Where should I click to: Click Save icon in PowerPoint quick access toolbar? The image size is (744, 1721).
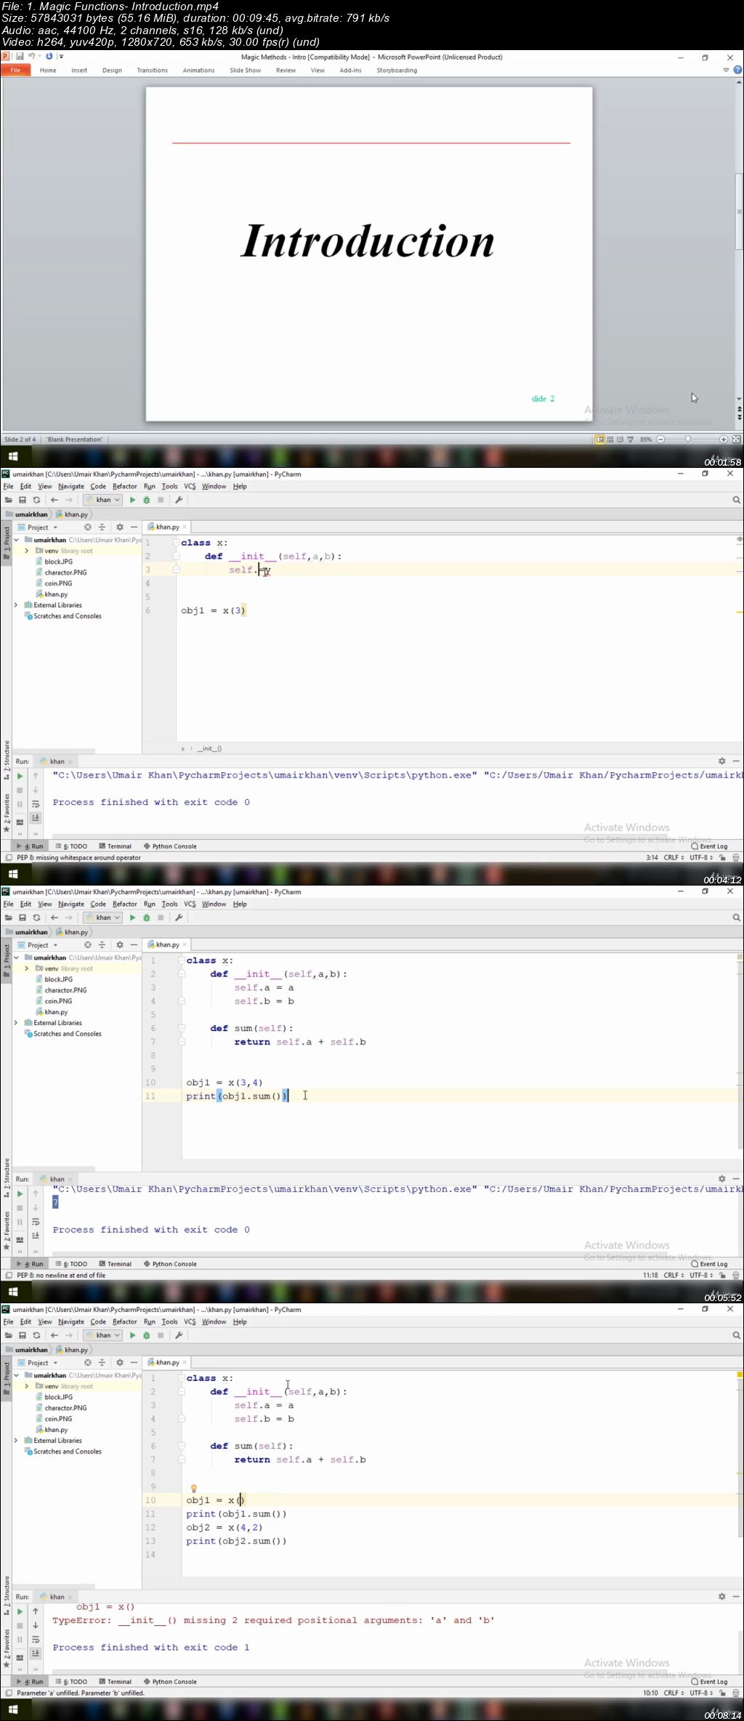pos(20,57)
